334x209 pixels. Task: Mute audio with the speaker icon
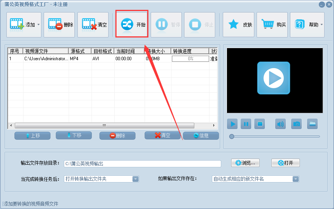click(280, 124)
